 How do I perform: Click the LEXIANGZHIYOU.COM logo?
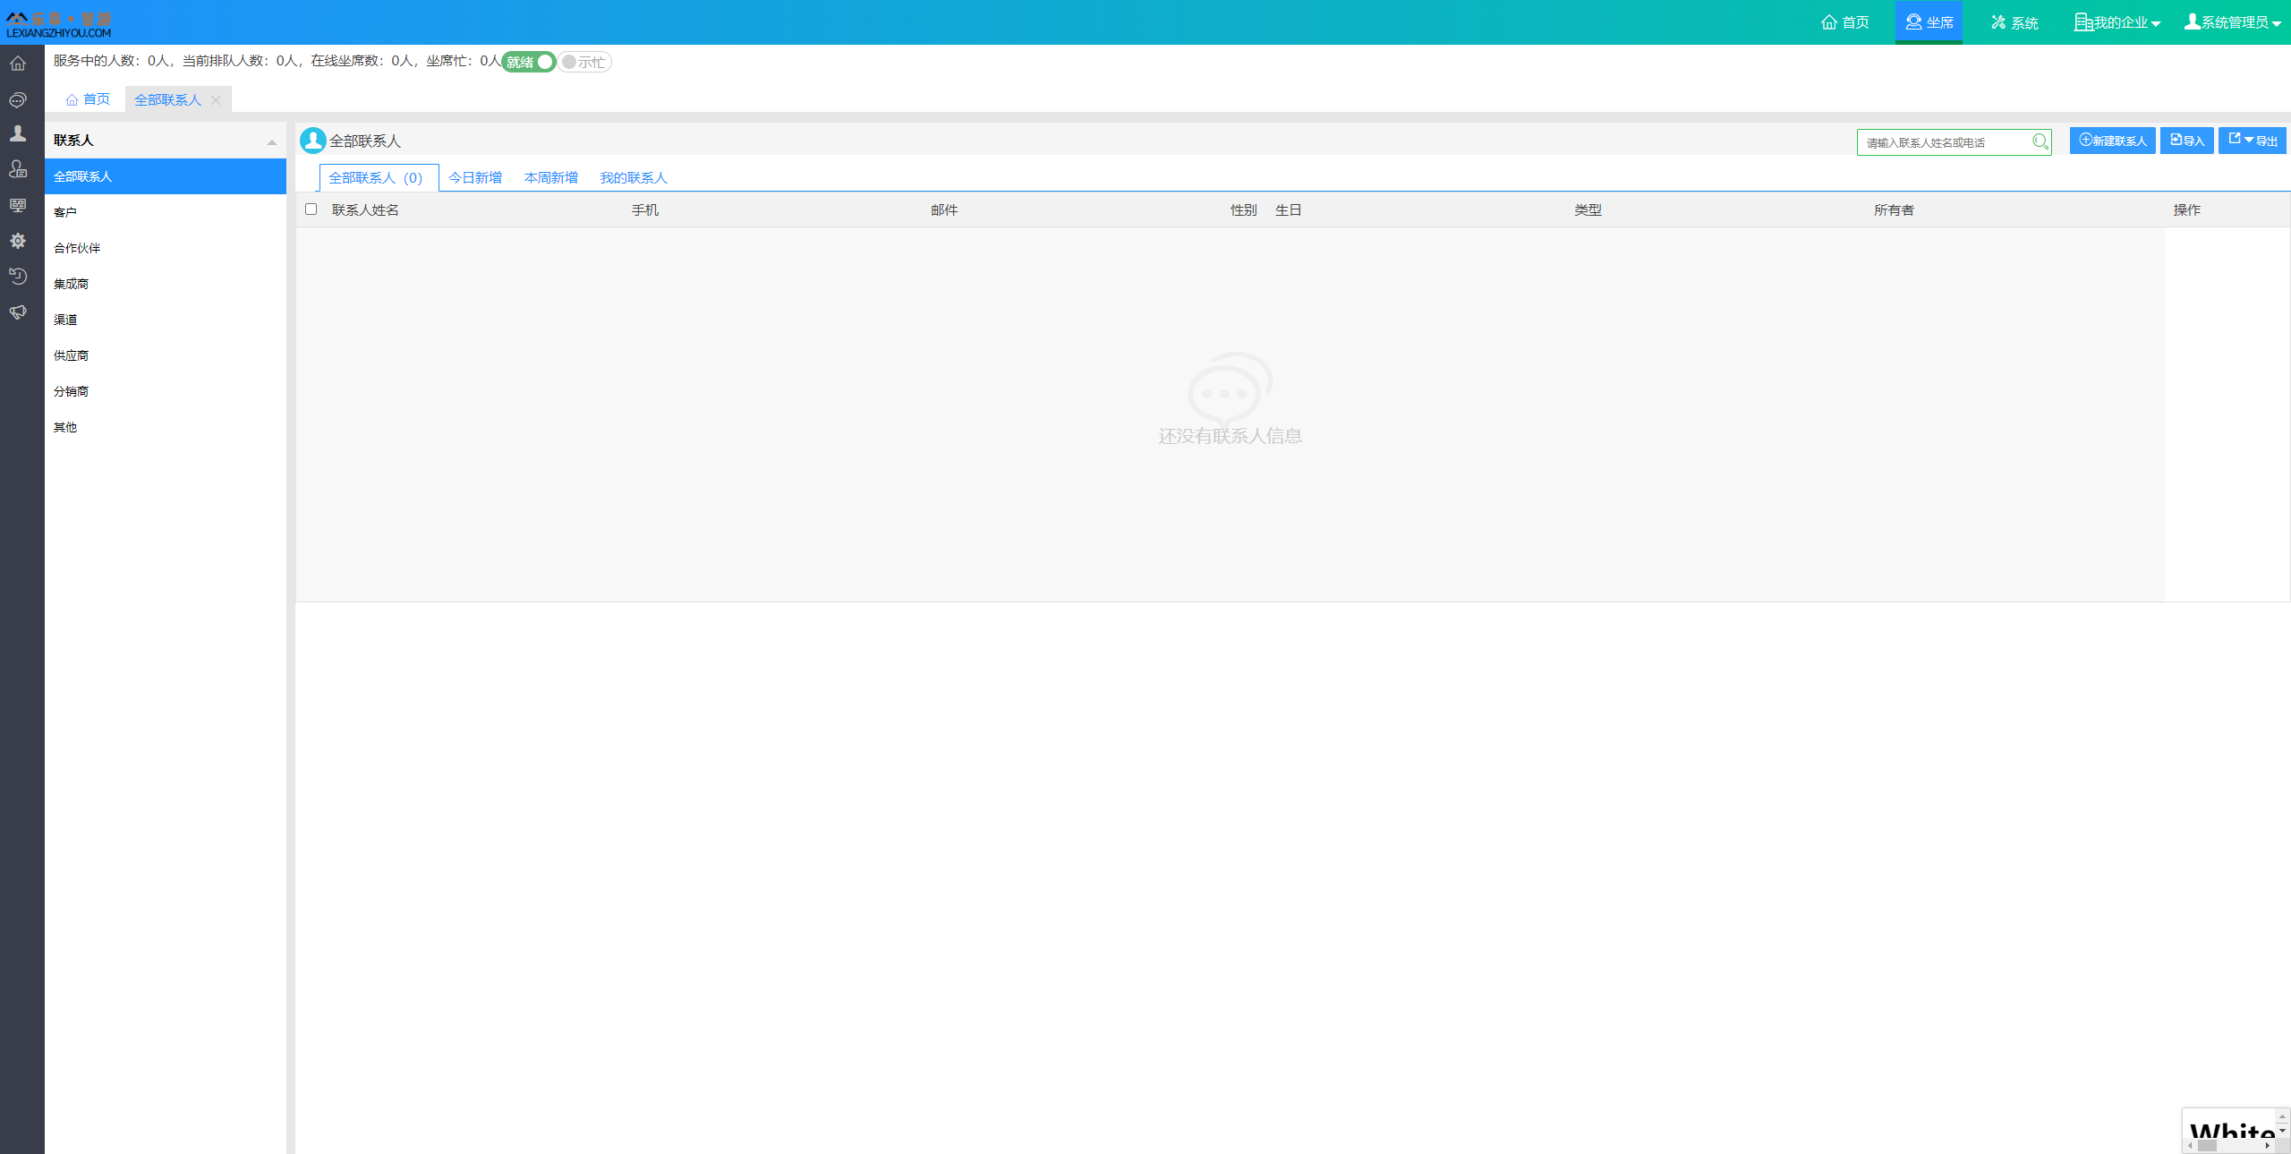(x=59, y=24)
